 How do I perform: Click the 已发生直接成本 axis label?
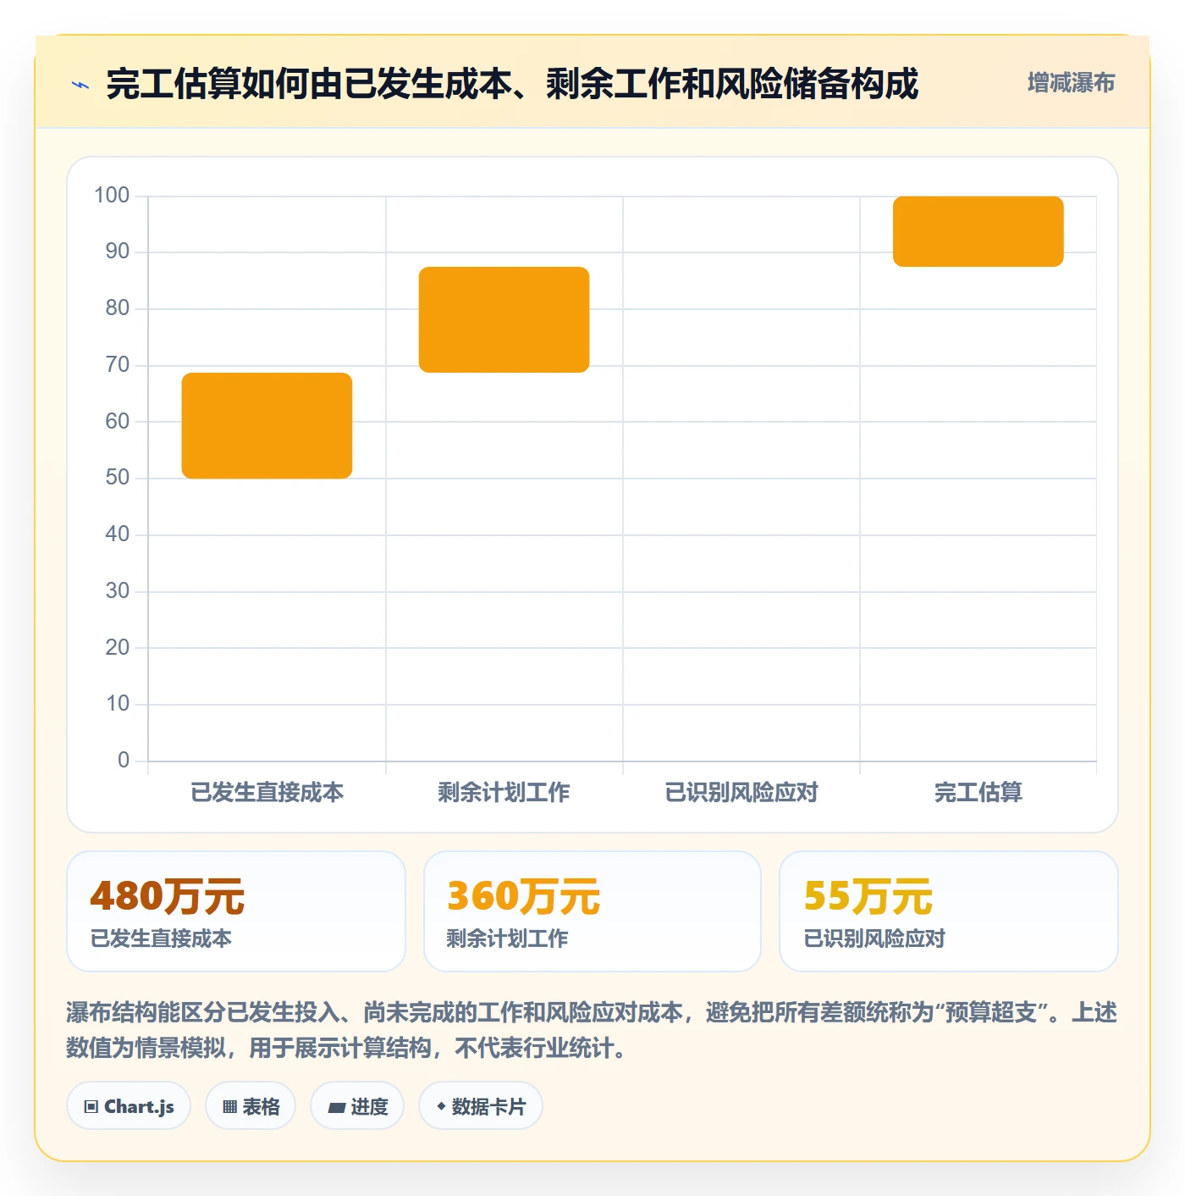(x=267, y=792)
